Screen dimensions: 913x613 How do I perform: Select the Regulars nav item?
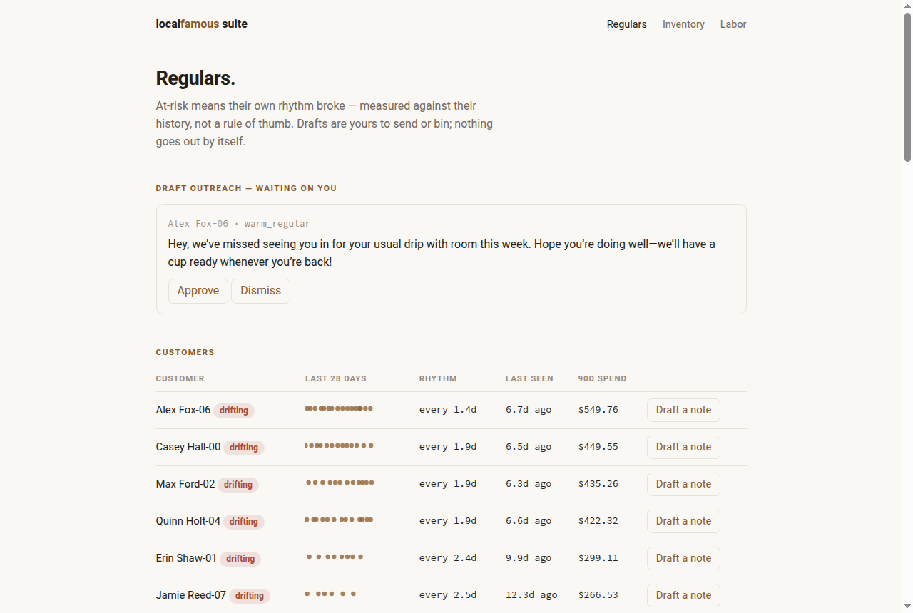click(x=627, y=24)
